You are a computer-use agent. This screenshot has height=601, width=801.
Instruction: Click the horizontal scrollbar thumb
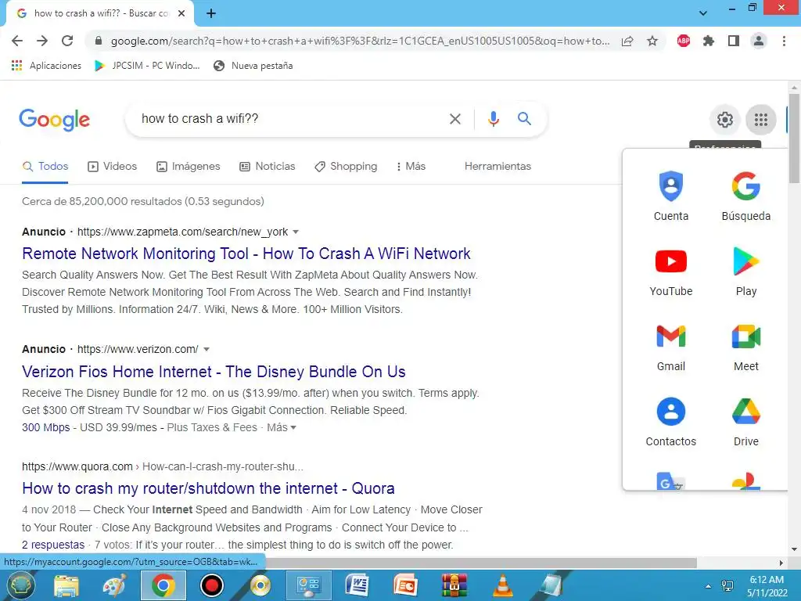[x=480, y=563]
